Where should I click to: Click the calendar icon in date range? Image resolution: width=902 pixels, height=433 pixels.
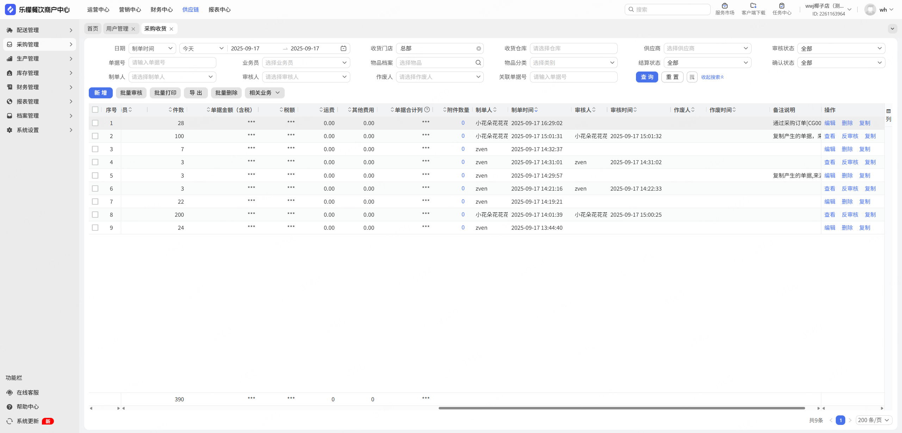click(344, 48)
